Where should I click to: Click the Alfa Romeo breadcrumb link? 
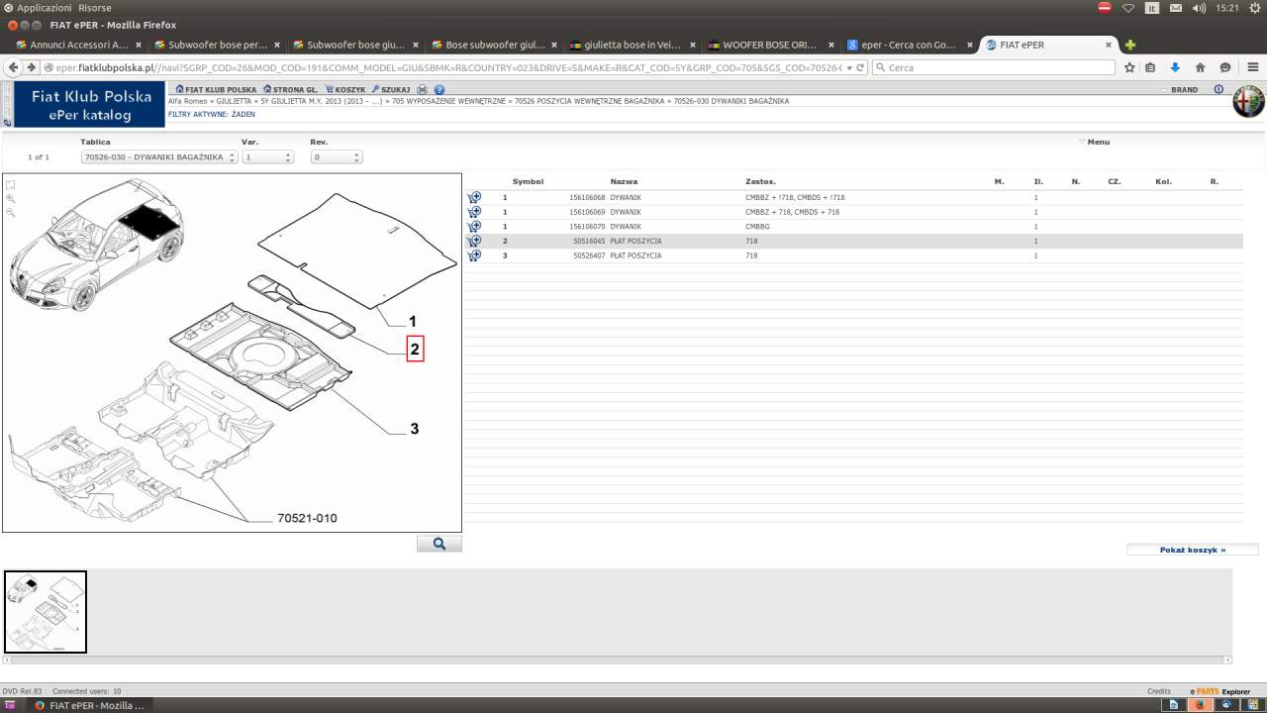click(189, 101)
